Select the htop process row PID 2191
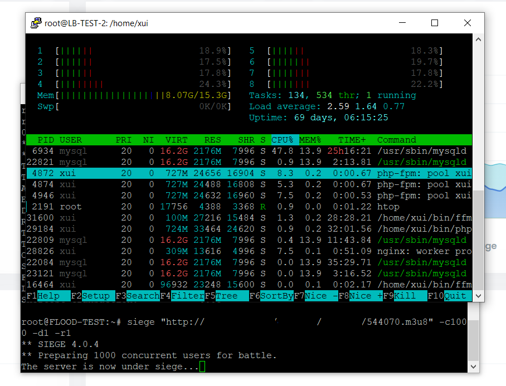The height and width of the screenshot is (386, 506). coord(249,207)
